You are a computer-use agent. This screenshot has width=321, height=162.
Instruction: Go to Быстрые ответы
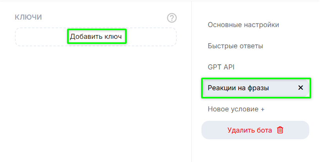tap(235, 46)
